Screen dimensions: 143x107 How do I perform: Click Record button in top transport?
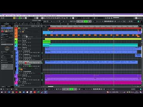click(90, 21)
